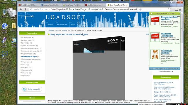This screenshot has width=188, height=105.
Task: Open the Вход link in the site header
Action: (73, 24)
